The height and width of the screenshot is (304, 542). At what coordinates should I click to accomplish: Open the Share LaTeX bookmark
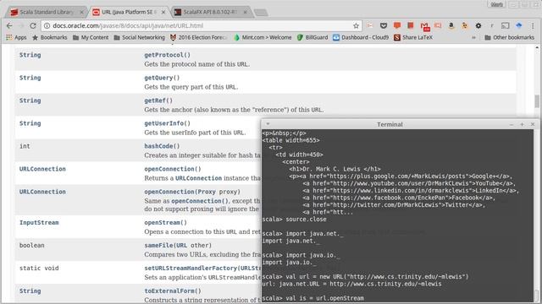pyautogui.click(x=413, y=37)
